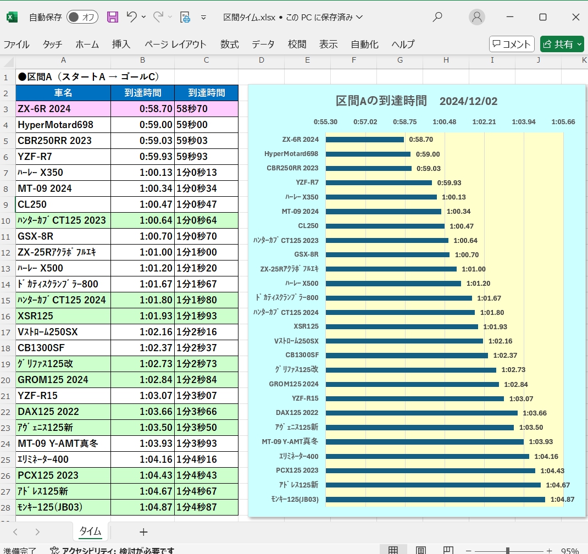Switch to the ホーム ribbon tab
Viewport: 588px width, 554px height.
[87, 45]
